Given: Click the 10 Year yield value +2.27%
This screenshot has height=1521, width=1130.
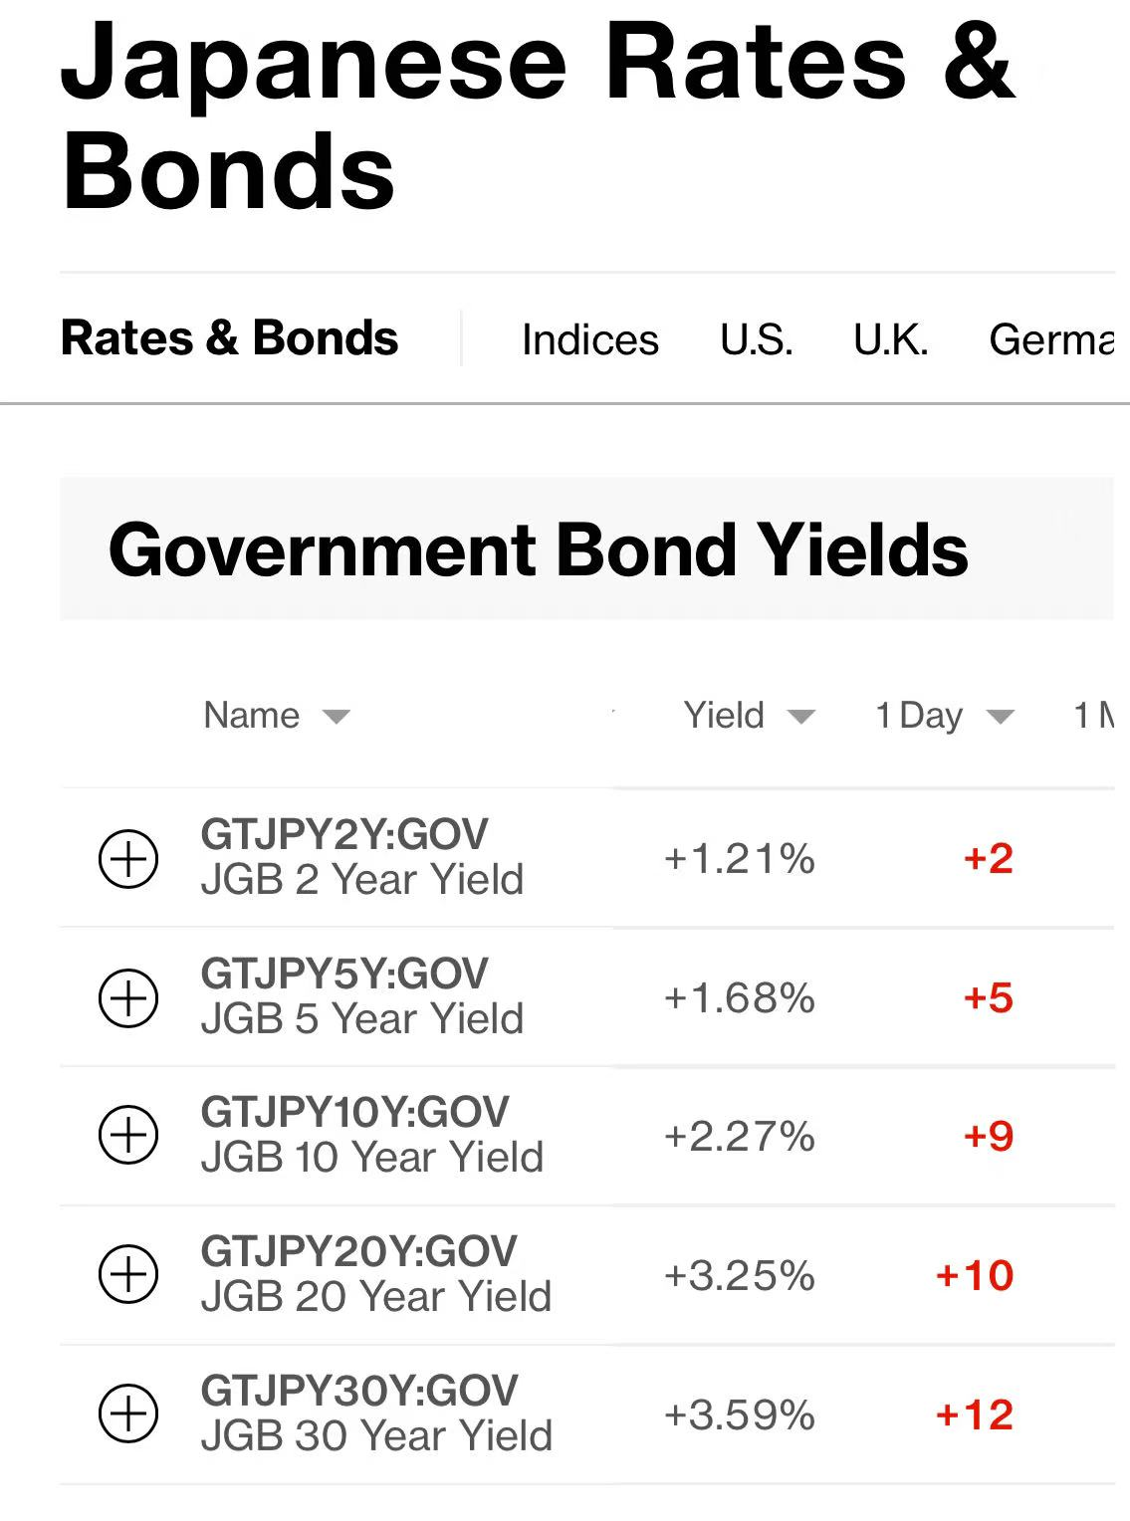Looking at the screenshot, I should pos(739,1137).
